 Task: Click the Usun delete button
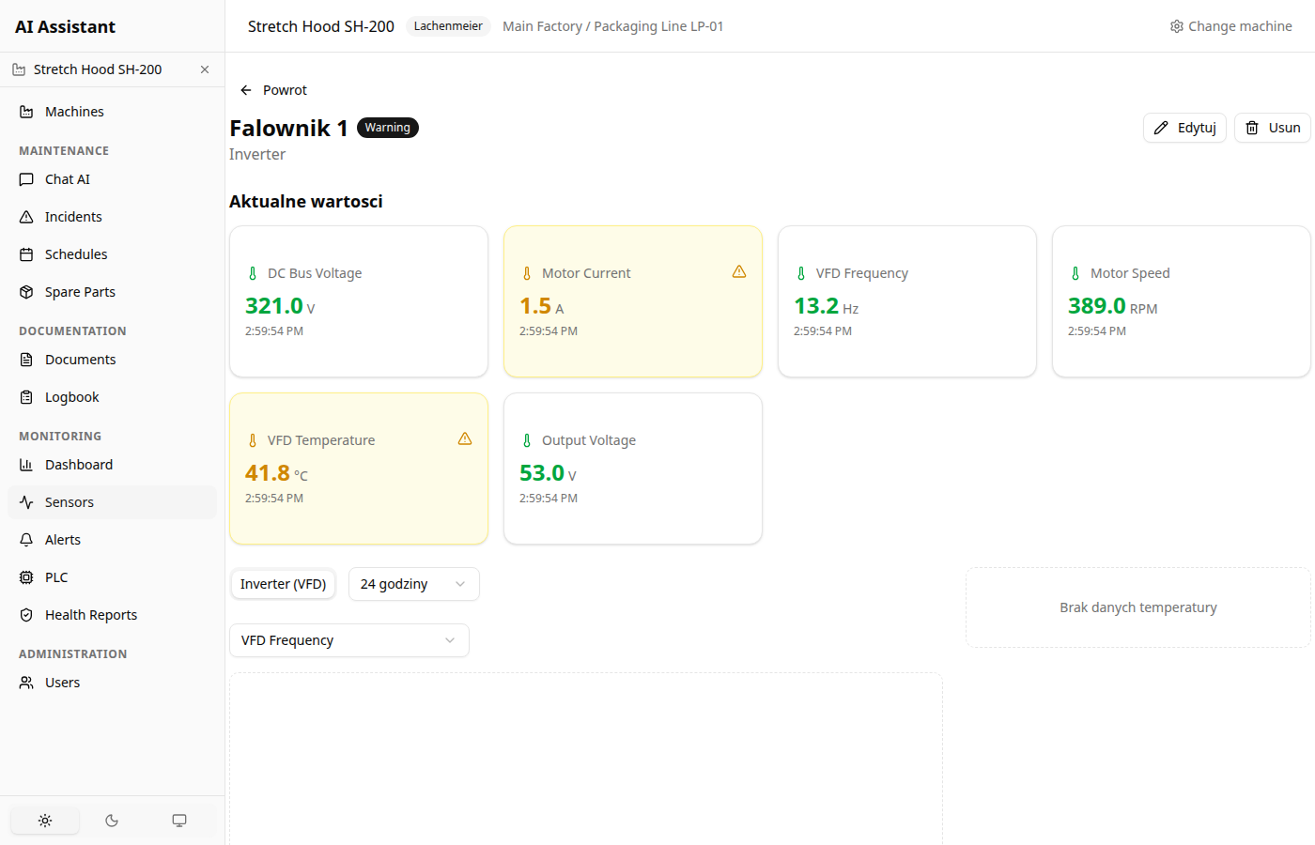[1272, 128]
